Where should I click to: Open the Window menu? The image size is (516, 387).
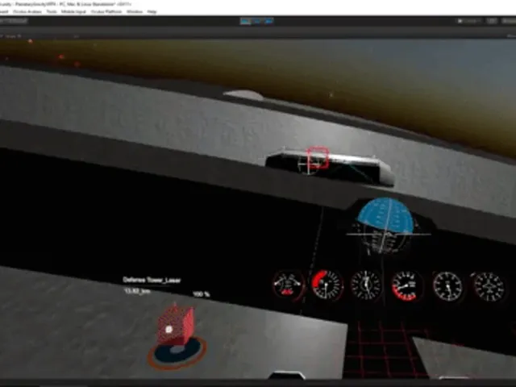point(135,12)
